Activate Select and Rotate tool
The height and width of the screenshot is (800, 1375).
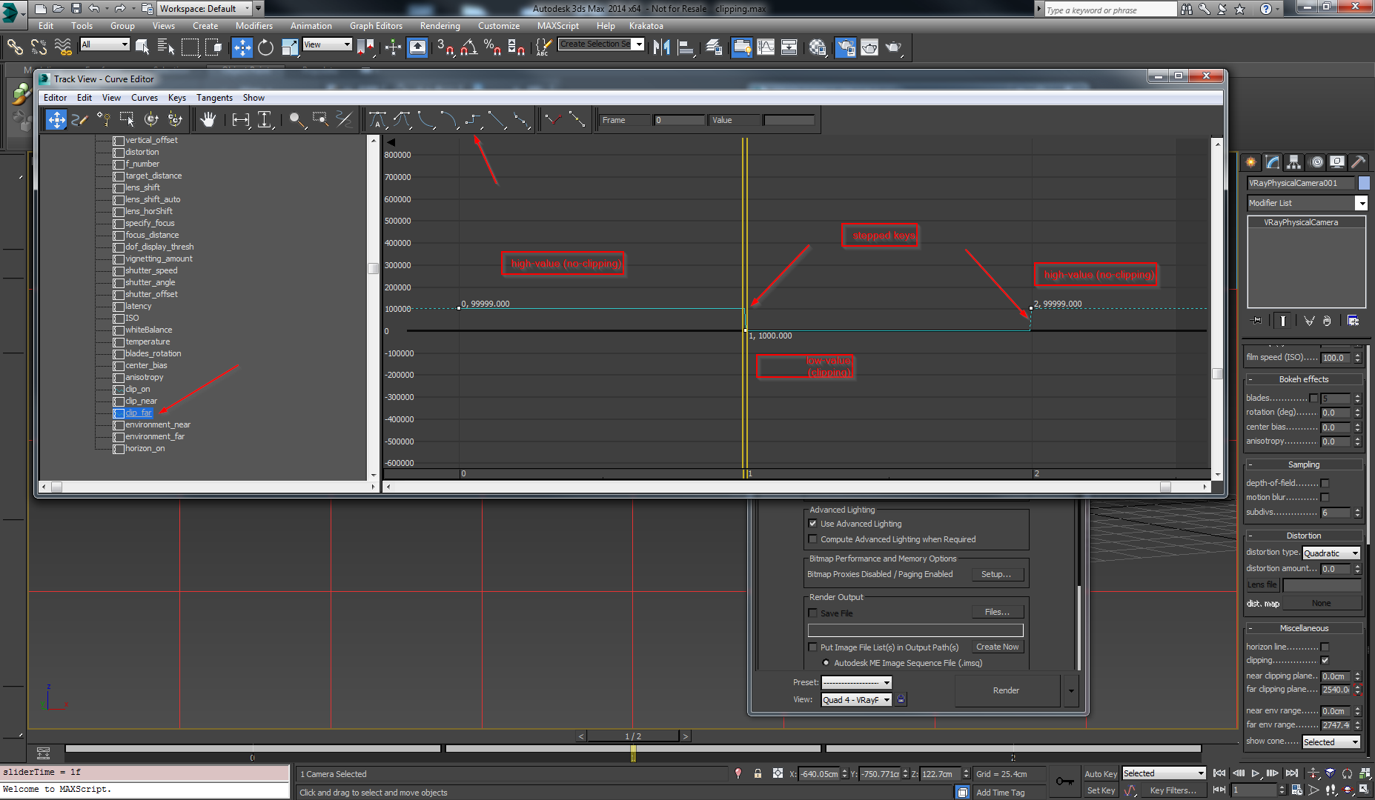[265, 47]
